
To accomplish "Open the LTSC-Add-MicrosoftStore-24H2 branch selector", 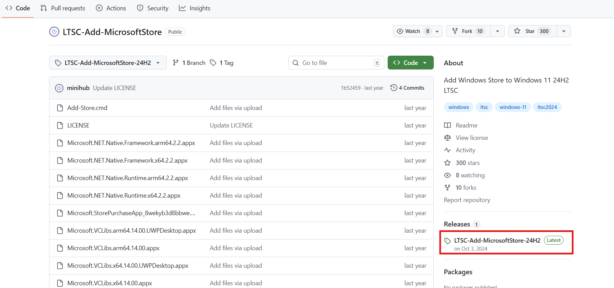I will point(108,63).
